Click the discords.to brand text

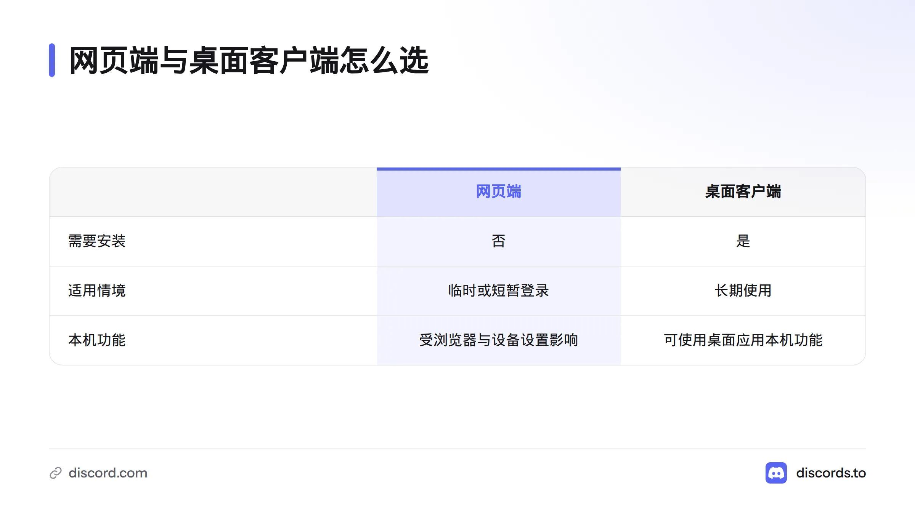831,473
